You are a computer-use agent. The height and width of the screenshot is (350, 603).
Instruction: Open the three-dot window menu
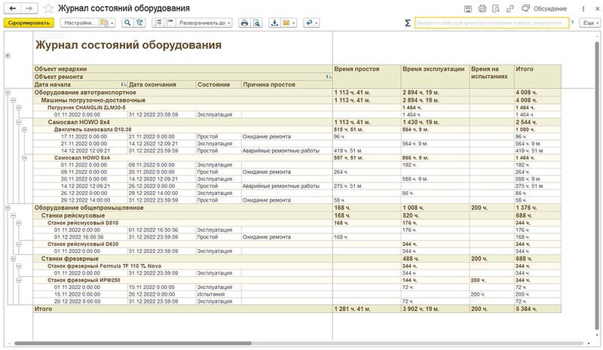click(584, 8)
